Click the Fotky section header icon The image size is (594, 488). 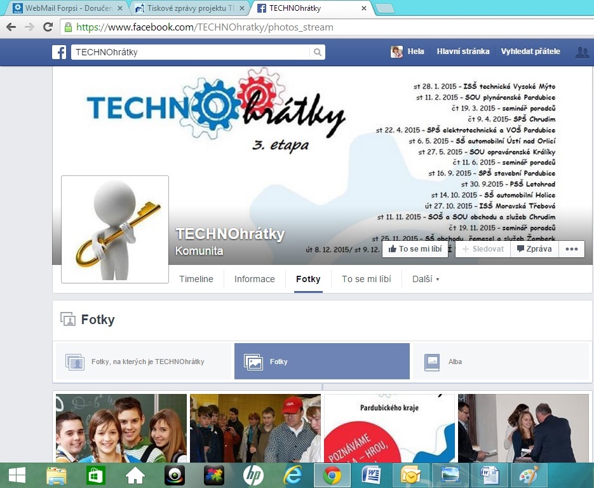(68, 320)
